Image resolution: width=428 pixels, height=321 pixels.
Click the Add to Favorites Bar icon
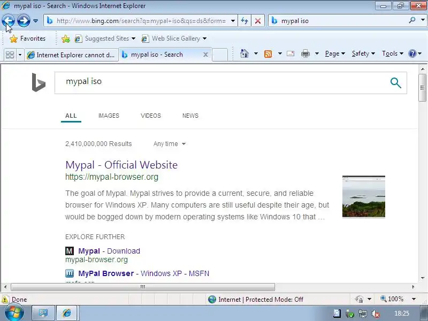(x=66, y=39)
